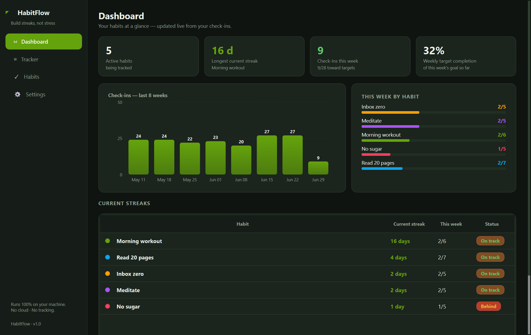Click the red dot for No sugar

(108, 306)
